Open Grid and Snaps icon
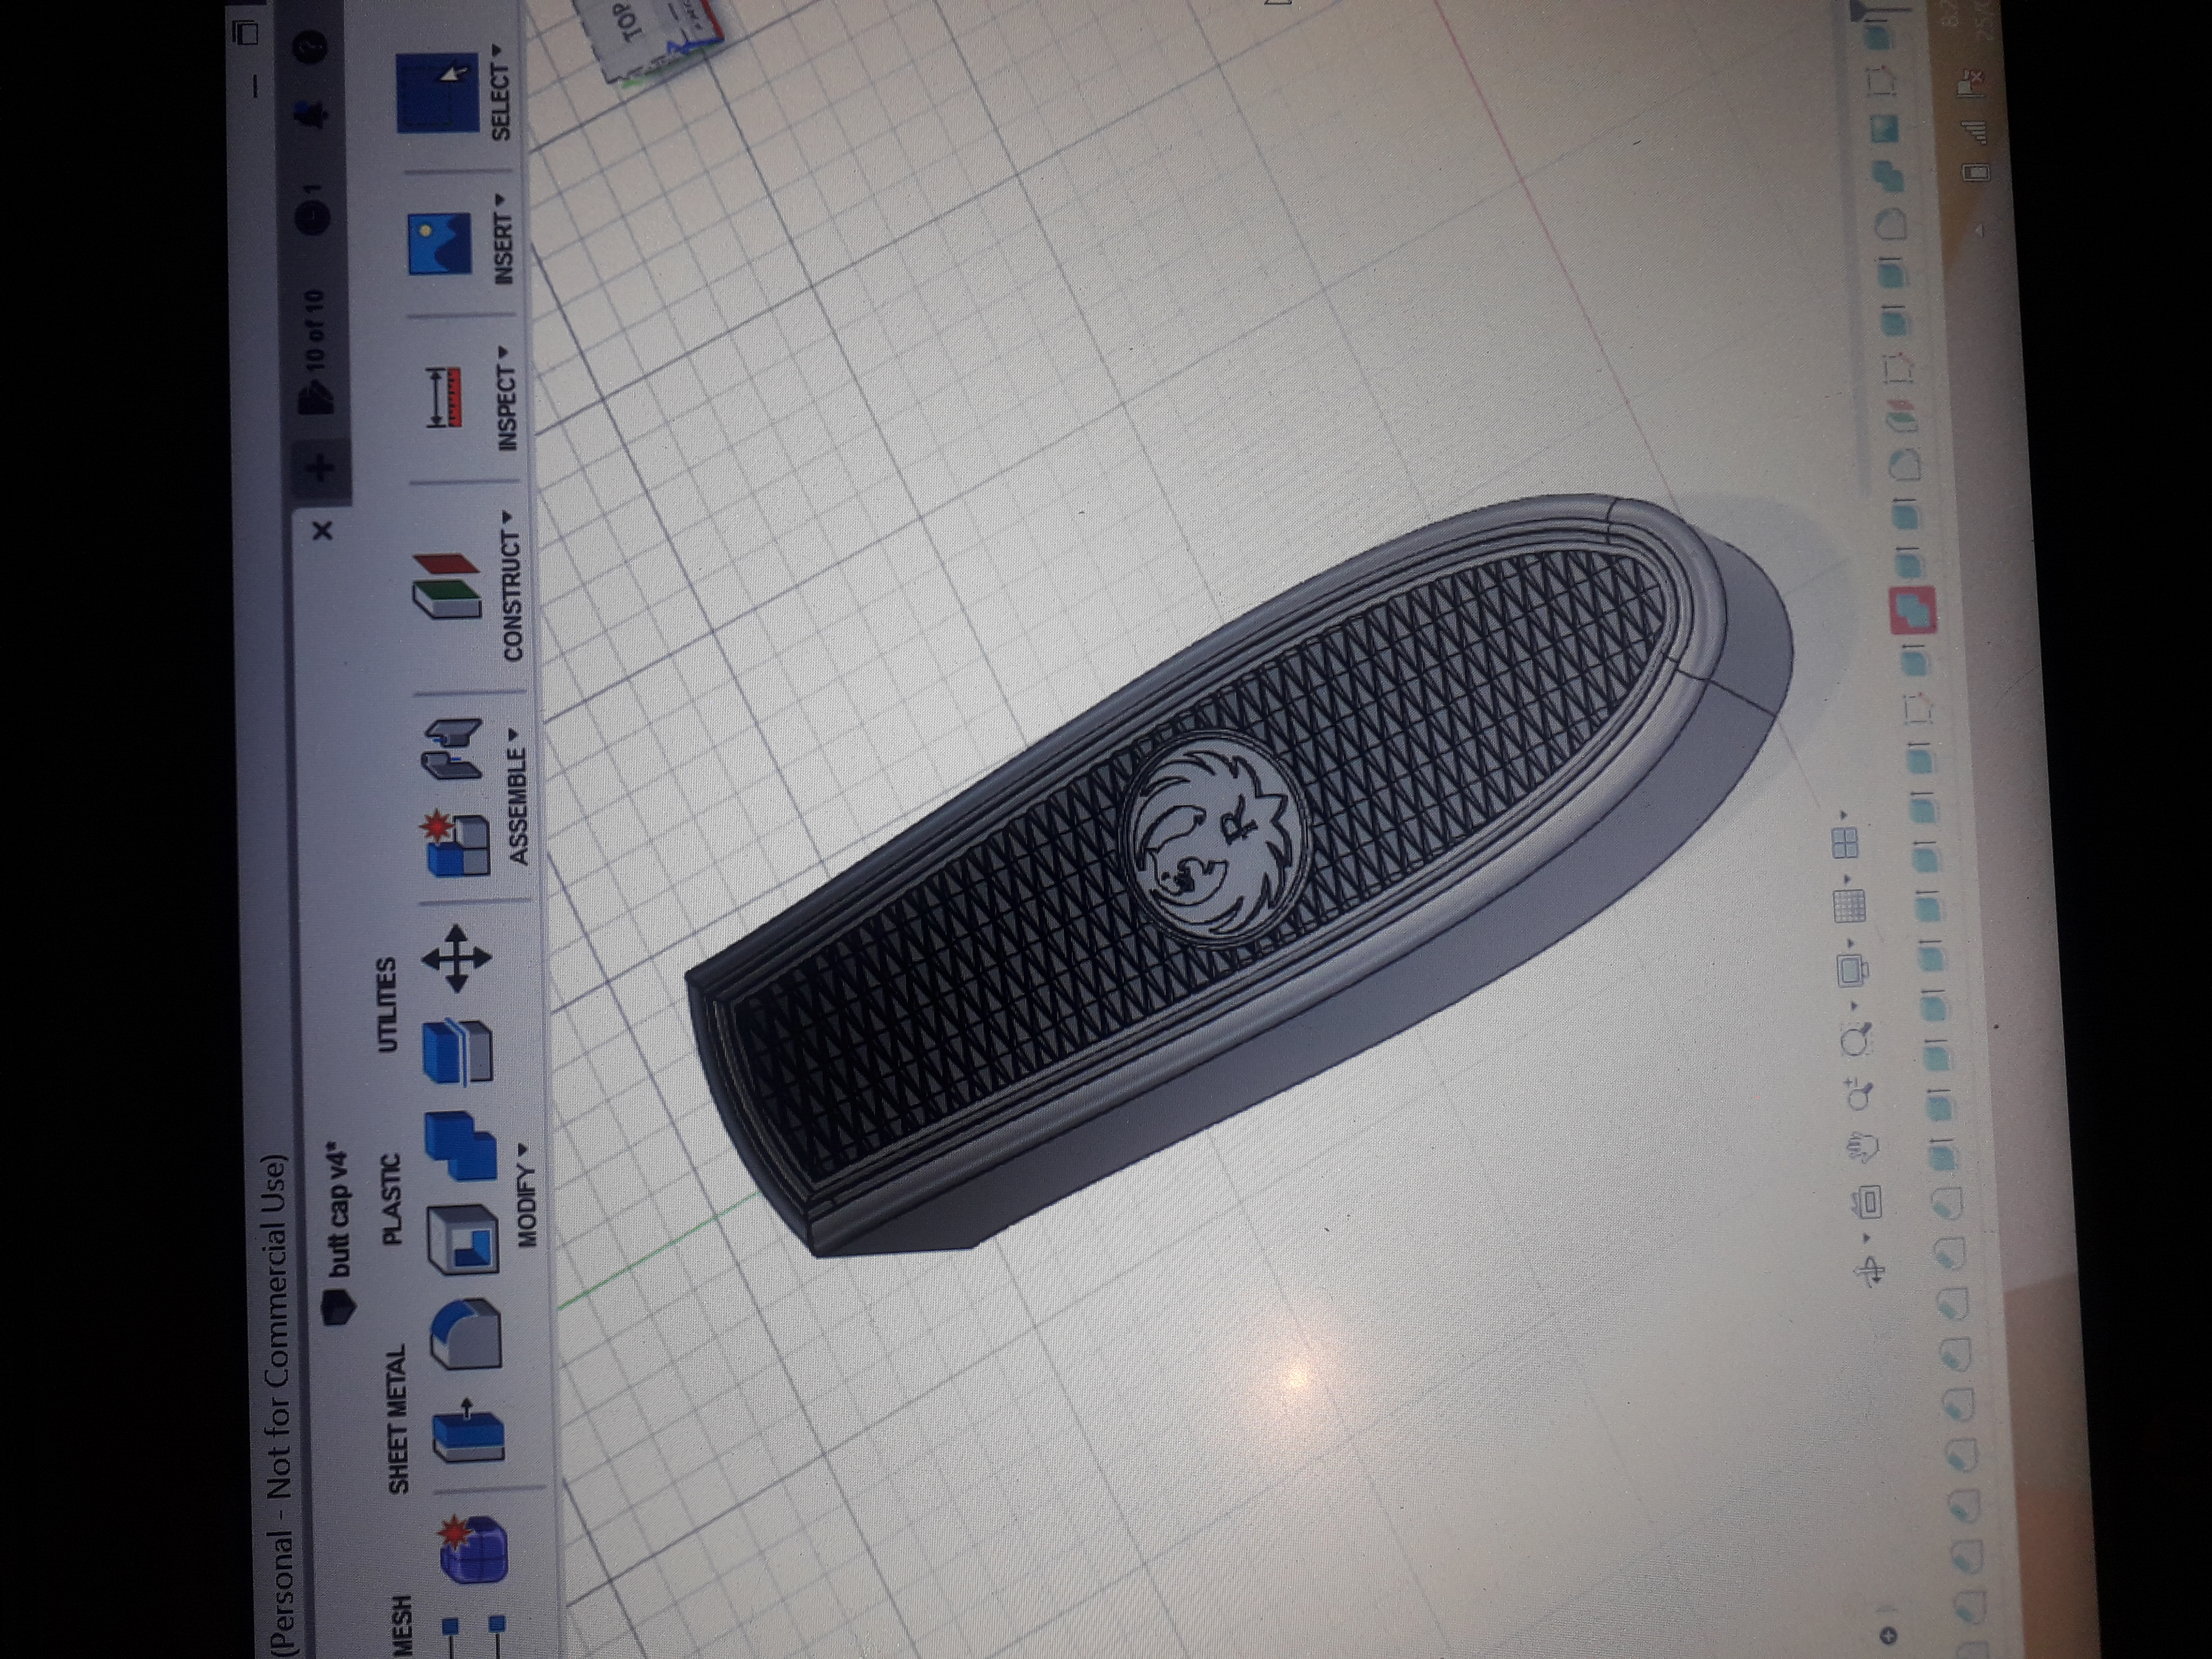 (x=1849, y=906)
